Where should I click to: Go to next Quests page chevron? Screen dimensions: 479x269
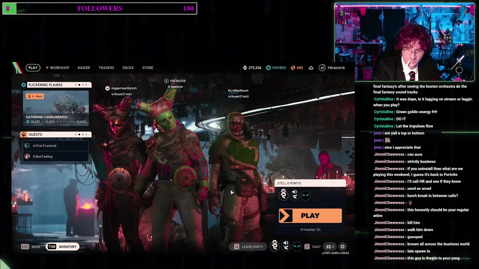click(x=86, y=134)
